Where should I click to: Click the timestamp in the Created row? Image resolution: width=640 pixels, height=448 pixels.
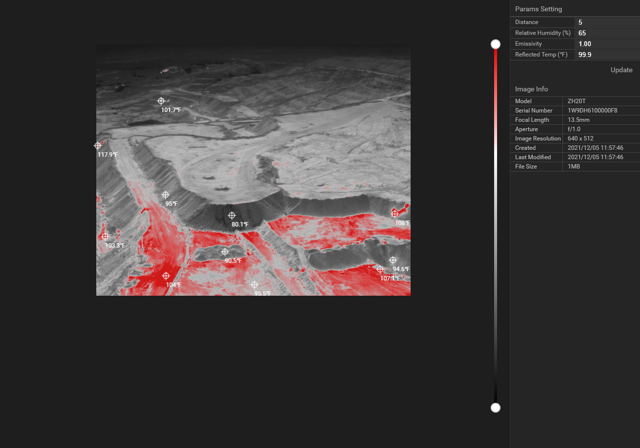tap(595, 148)
